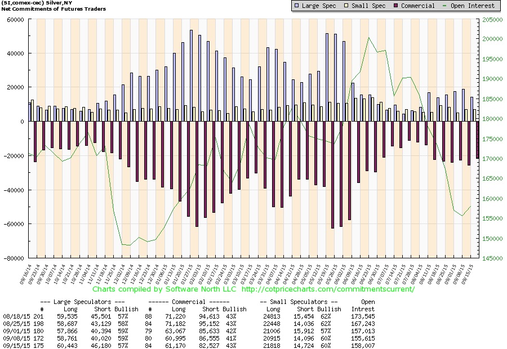Click the Small Spec legend color swatch

click(346, 6)
